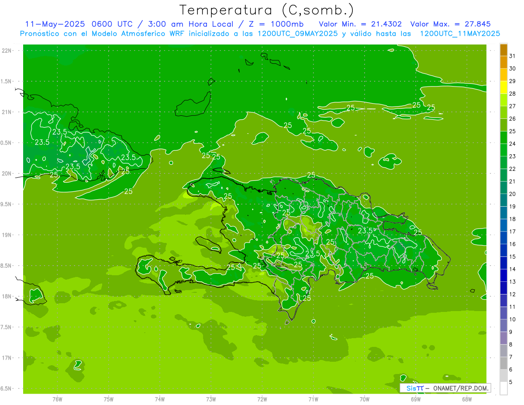The height and width of the screenshot is (405, 524).
Task: Click the "73W" longitude label
Action: coord(211,399)
